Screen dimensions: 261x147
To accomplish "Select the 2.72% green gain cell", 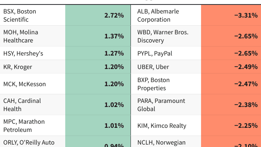I will (98, 15).
